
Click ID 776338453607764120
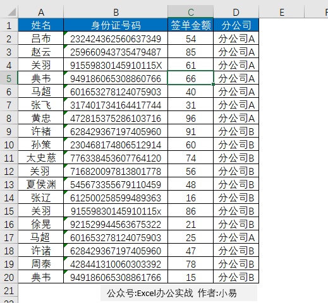[116, 158]
